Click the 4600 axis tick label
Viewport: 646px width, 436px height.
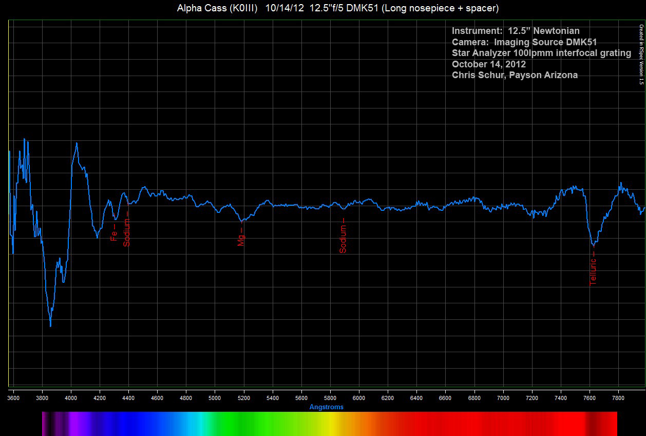(x=157, y=397)
